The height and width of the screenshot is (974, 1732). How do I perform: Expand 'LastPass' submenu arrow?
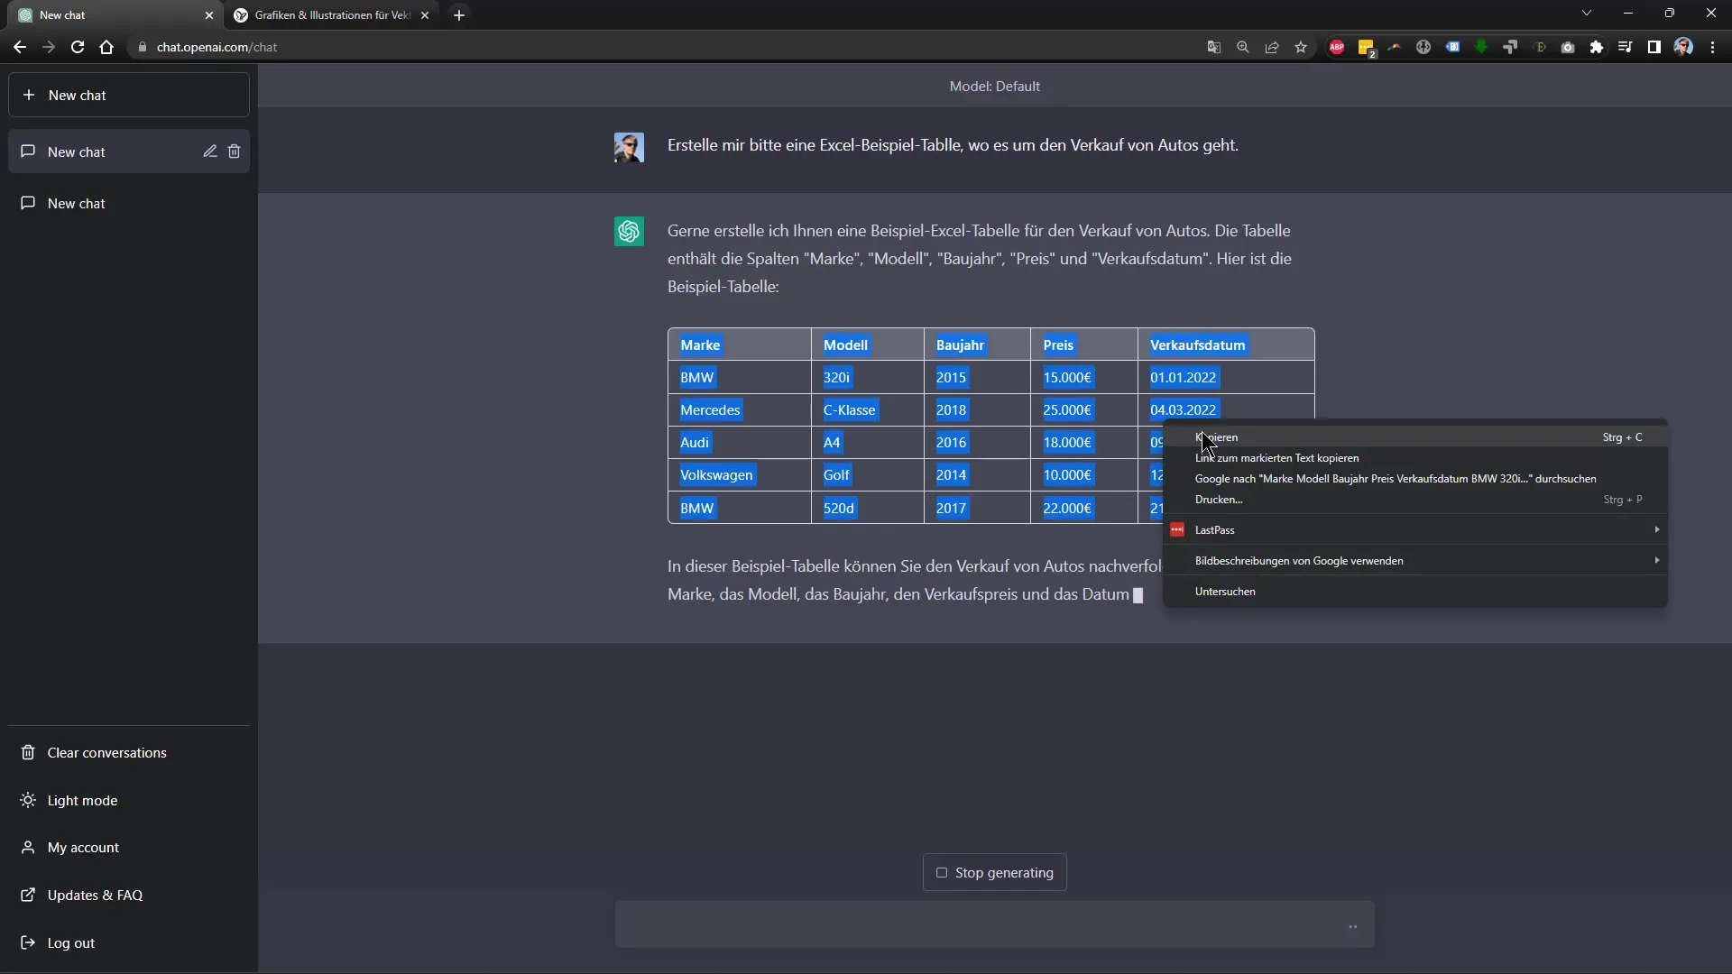point(1657,529)
